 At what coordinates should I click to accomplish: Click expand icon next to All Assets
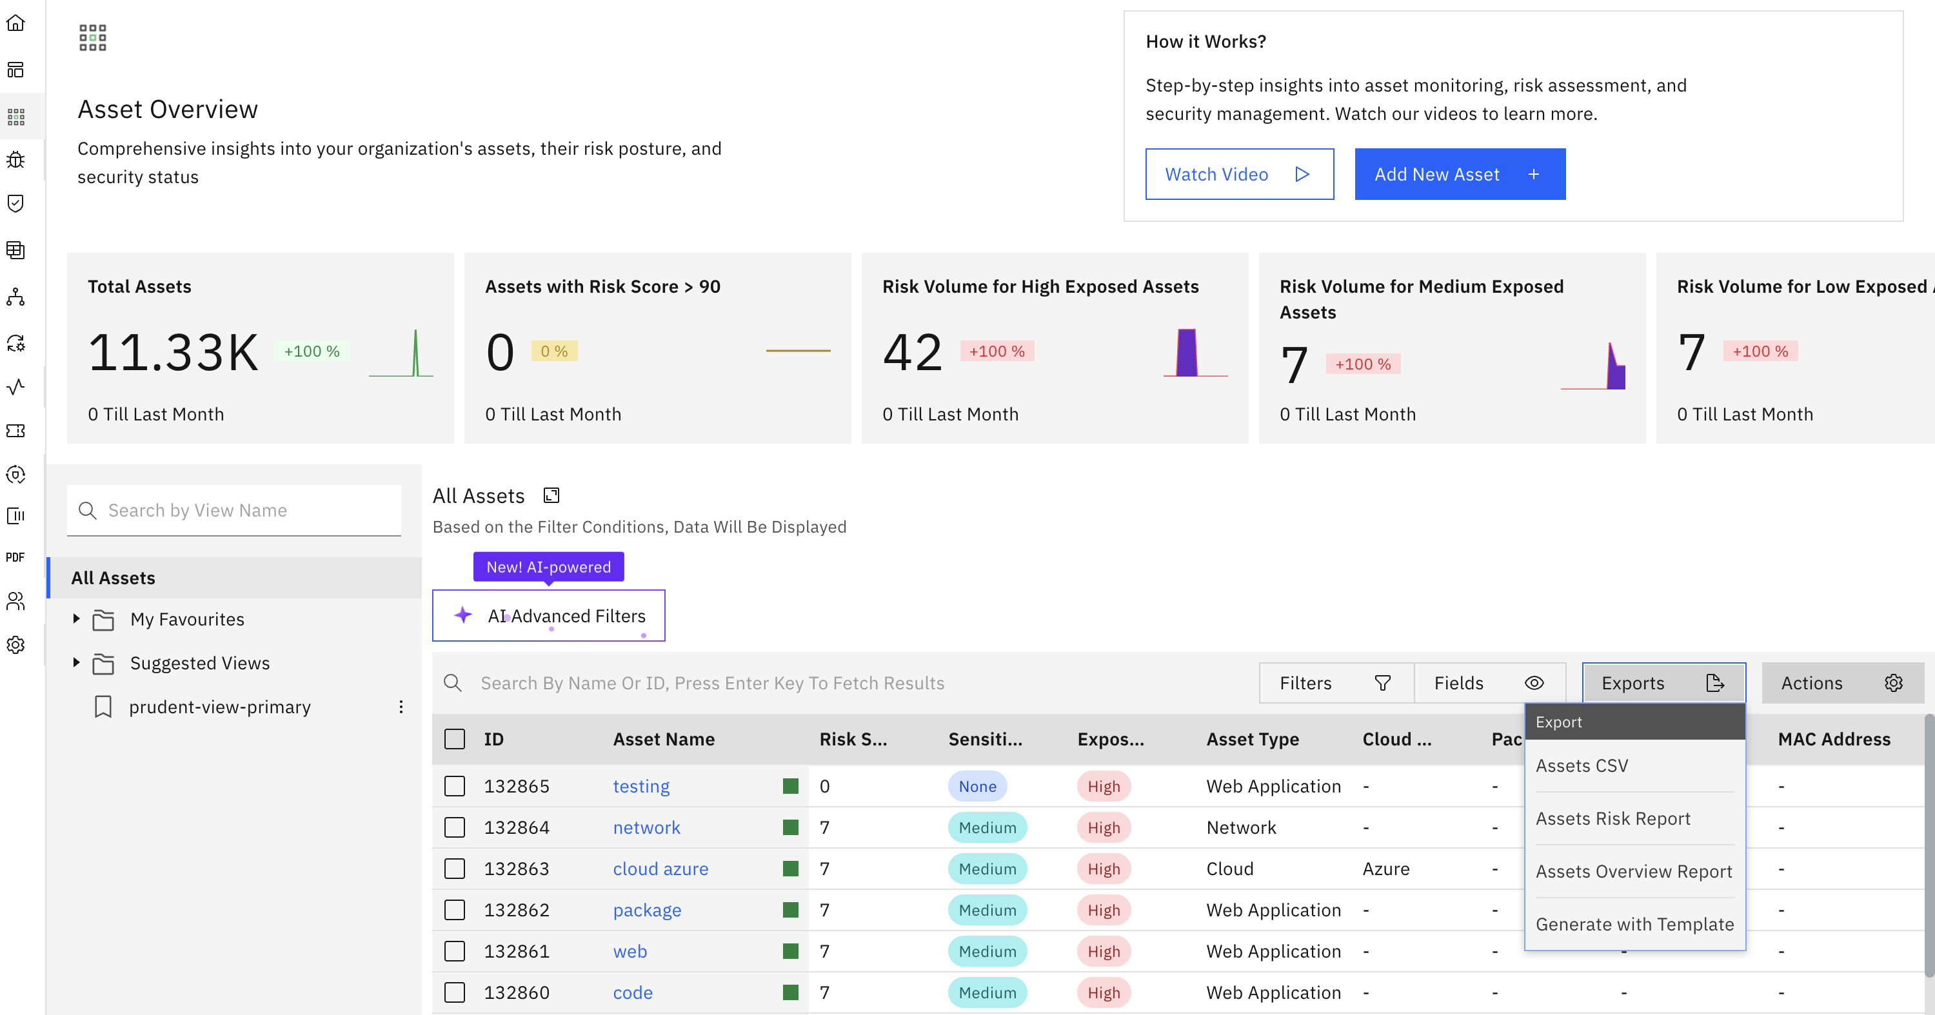551,495
